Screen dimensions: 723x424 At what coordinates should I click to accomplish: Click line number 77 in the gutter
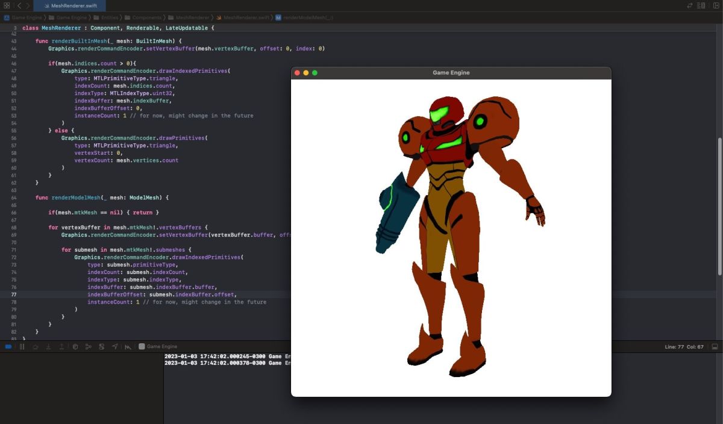click(14, 295)
